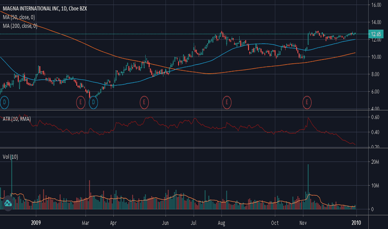
Task: Click the tall volume spike under Vol (10)
Action: (x=12, y=183)
